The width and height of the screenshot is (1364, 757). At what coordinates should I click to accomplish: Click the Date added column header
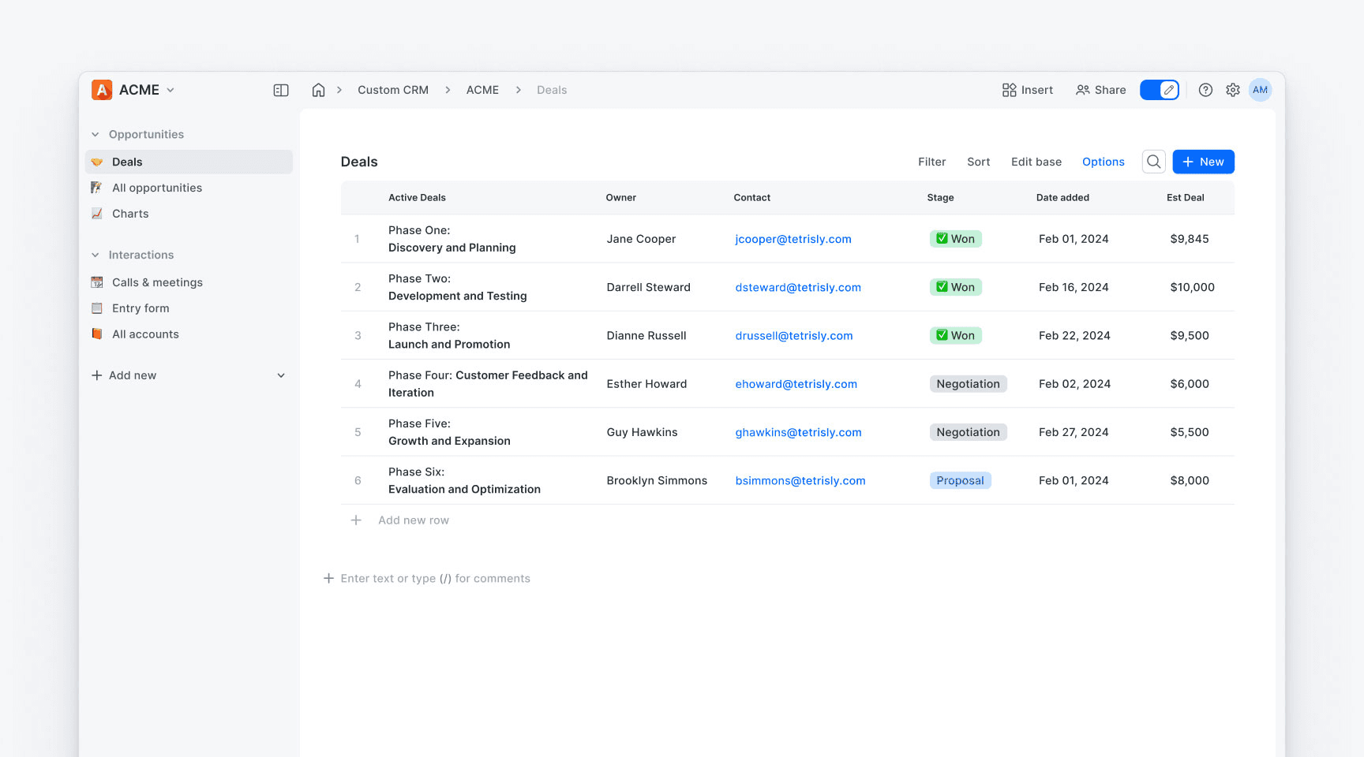coord(1062,198)
